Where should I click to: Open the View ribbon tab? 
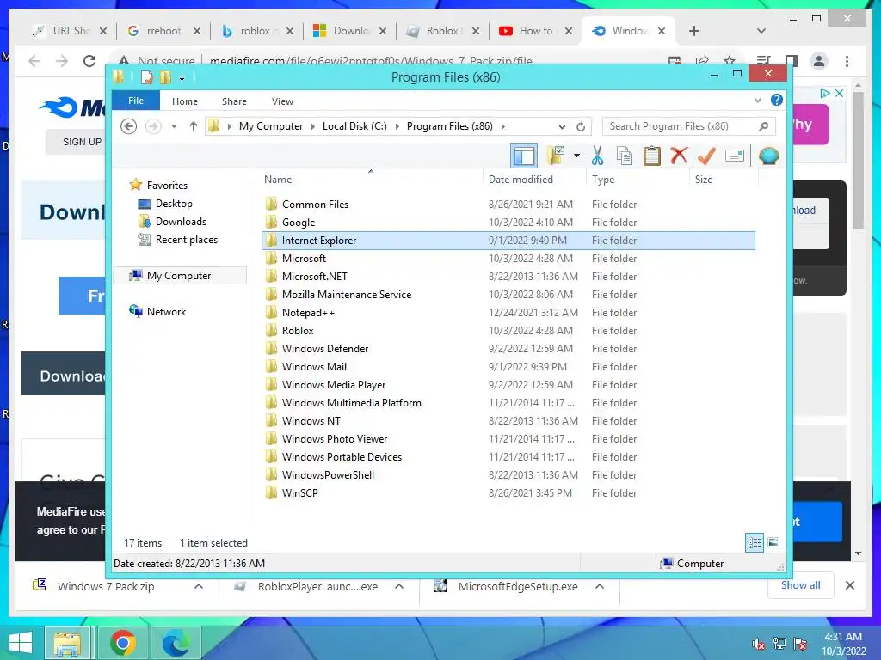point(282,101)
